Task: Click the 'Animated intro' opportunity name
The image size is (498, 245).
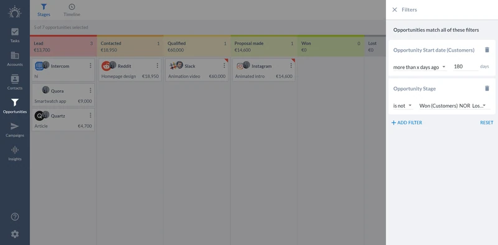Action: click(250, 76)
